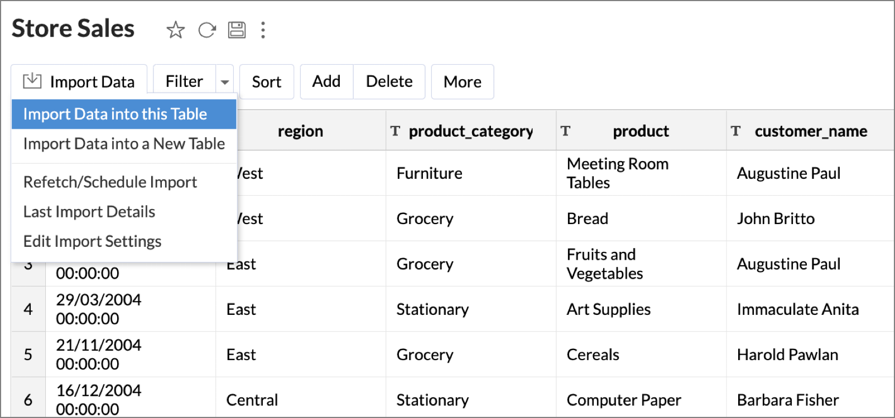Open the More menu button
This screenshot has height=418, width=895.
click(x=462, y=82)
